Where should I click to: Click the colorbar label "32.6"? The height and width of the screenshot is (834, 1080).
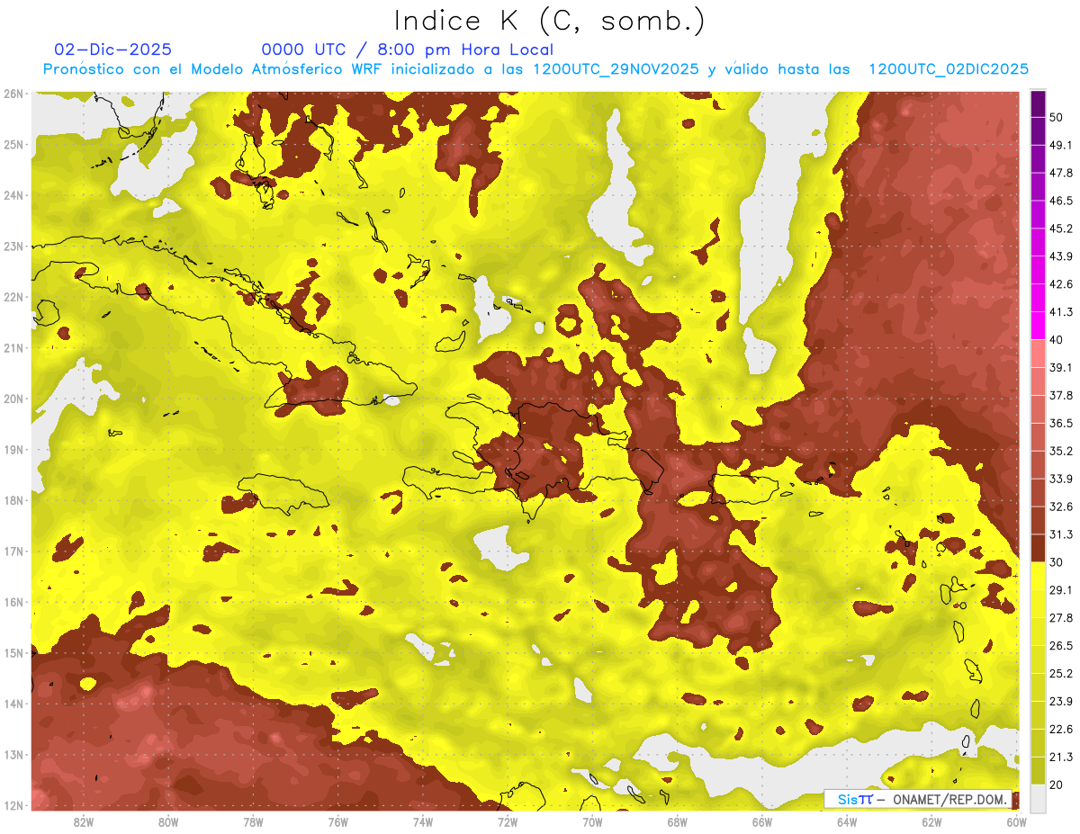coord(1061,507)
